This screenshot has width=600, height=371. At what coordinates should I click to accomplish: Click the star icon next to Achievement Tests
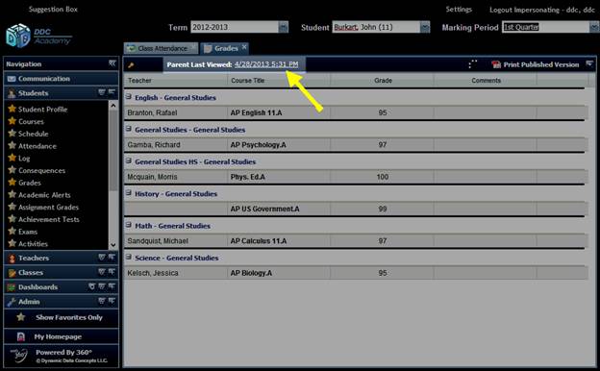click(12, 219)
